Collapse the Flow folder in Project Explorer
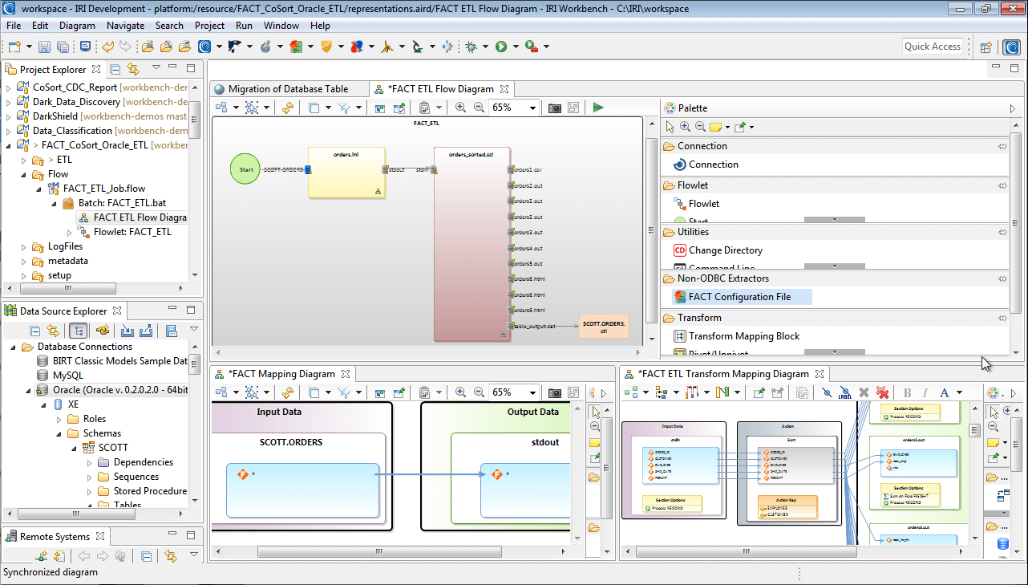 [23, 174]
